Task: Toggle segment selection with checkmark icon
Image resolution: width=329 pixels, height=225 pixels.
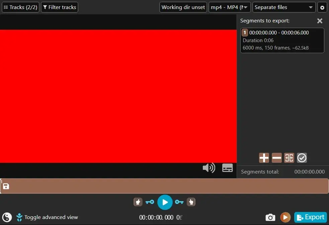Action: [x=302, y=158]
